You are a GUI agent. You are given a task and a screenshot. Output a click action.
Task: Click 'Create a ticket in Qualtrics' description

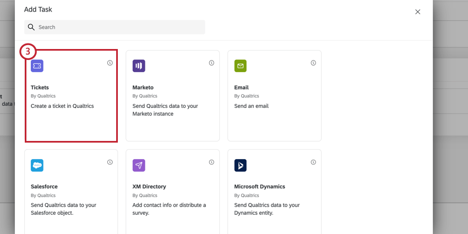click(x=62, y=106)
